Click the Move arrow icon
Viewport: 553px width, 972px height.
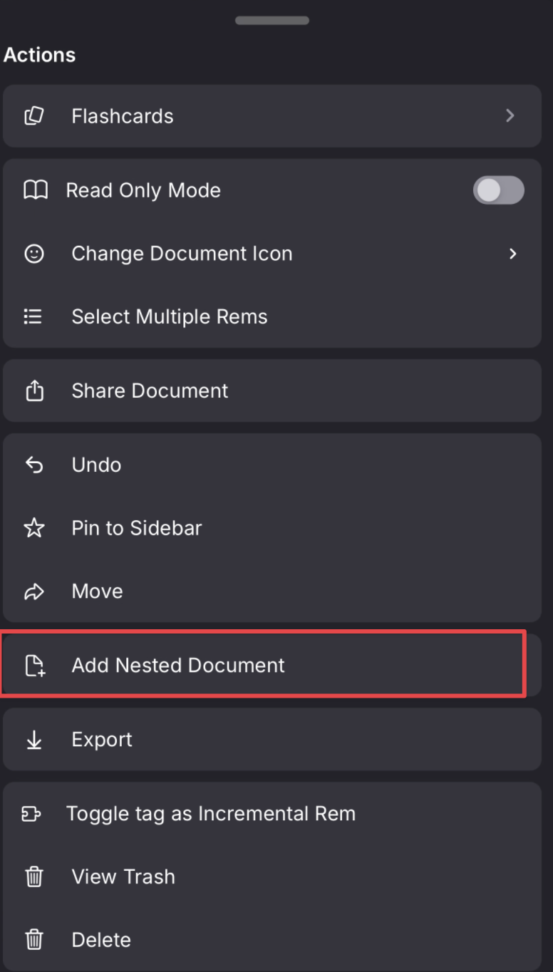tap(34, 591)
